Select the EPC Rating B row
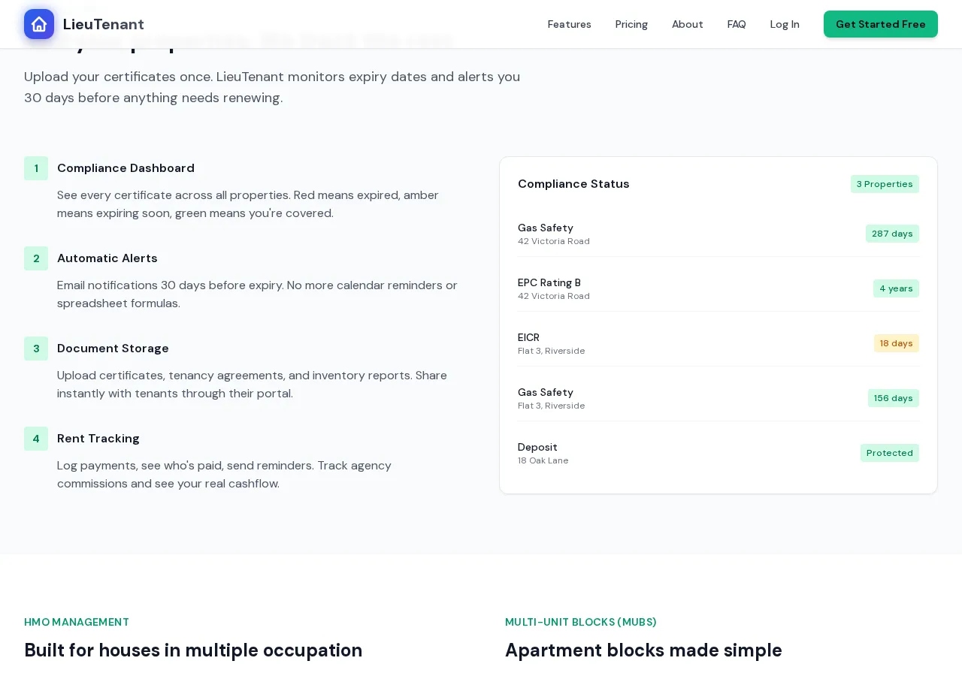This screenshot has height=676, width=962. (x=718, y=288)
